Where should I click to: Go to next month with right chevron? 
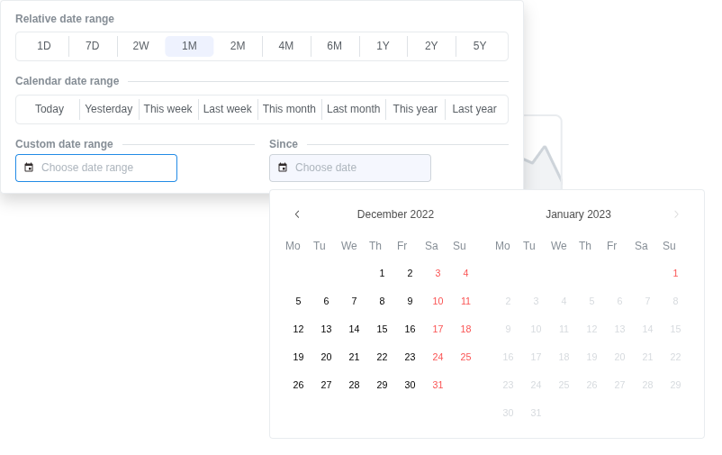[x=676, y=214]
